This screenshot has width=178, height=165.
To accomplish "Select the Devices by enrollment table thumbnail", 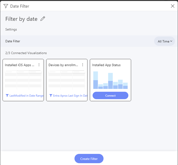I will point(67,80).
